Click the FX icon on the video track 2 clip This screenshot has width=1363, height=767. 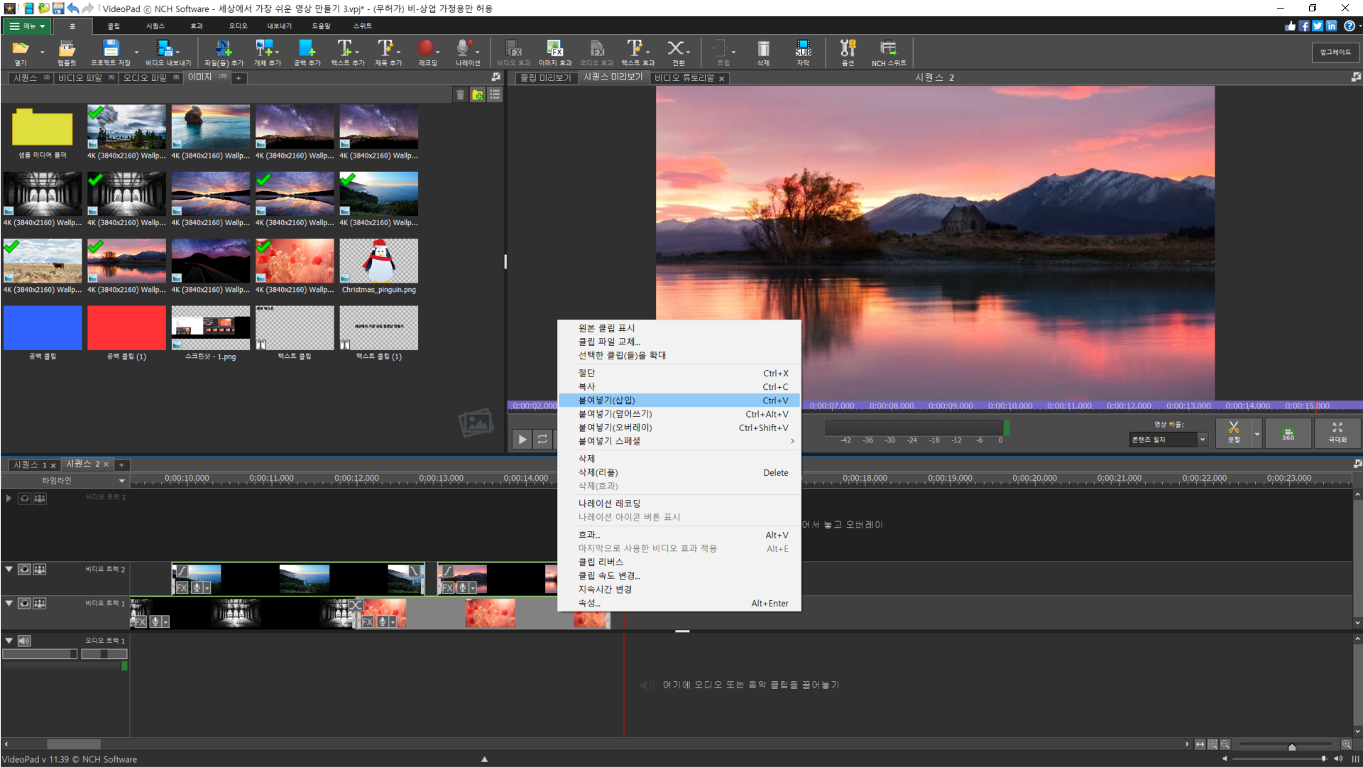coord(182,588)
